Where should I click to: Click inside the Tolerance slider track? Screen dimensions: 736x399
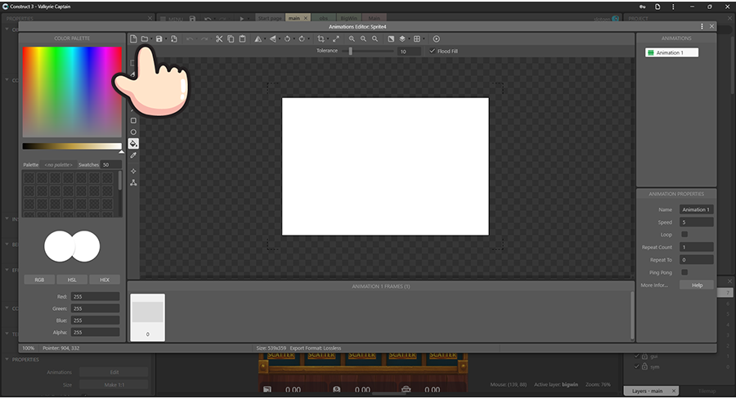(x=372, y=51)
